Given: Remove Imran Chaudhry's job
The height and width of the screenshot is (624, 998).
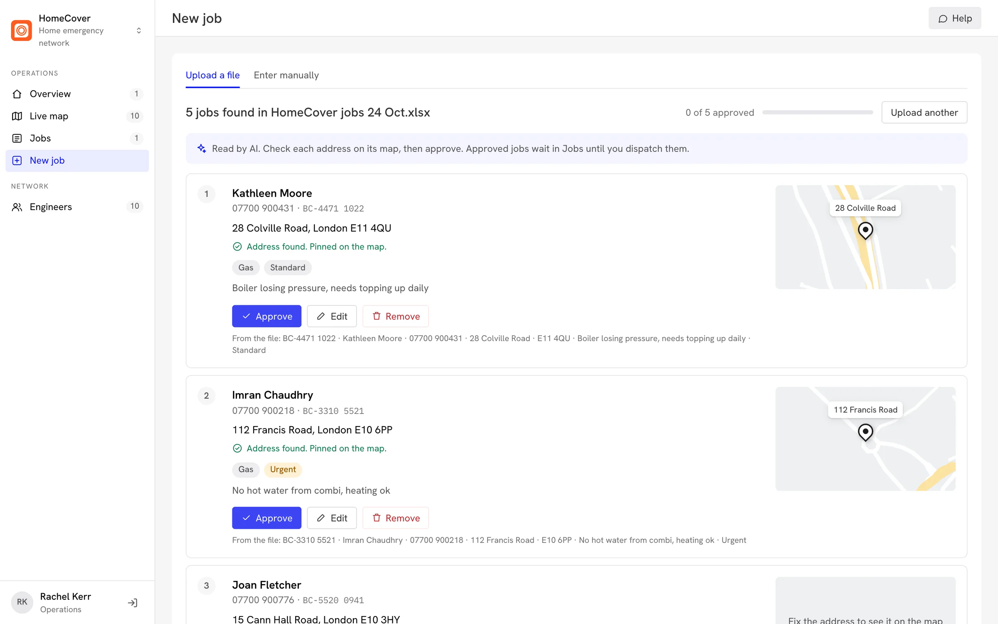Looking at the screenshot, I should 395,518.
